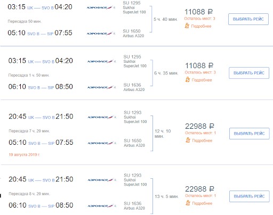The width and height of the screenshot is (273, 215).
Task: Open Подробнее link for 12 h 10 min flight
Action: tap(202, 140)
